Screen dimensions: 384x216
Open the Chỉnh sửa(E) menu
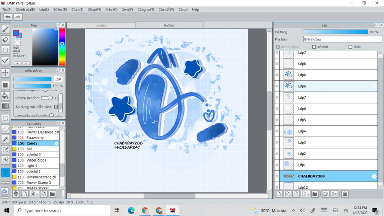click(x=25, y=9)
